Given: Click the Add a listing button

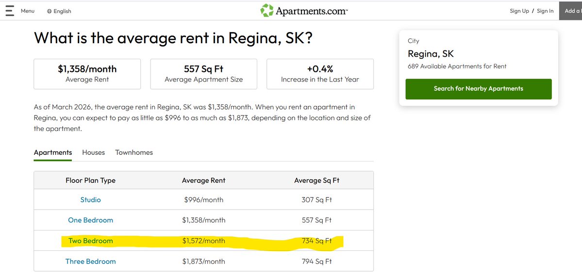Looking at the screenshot, I should [570, 11].
